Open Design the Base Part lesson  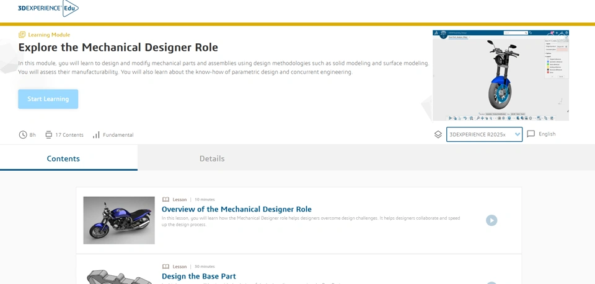(x=199, y=277)
